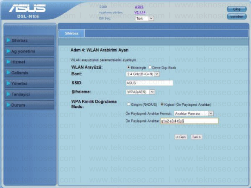Click the arrow icon beside Yönetici
This screenshot has height=188, width=251.
pos(8,83)
